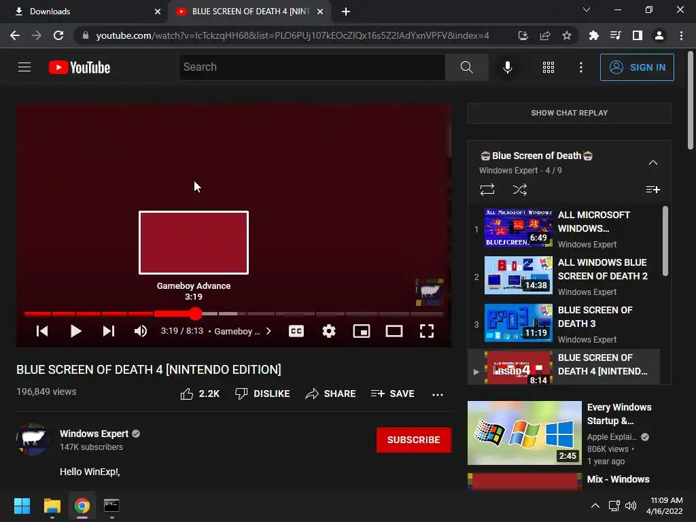The height and width of the screenshot is (522, 696).
Task: Click SHOW CHAT REPLAY
Action: [569, 114]
